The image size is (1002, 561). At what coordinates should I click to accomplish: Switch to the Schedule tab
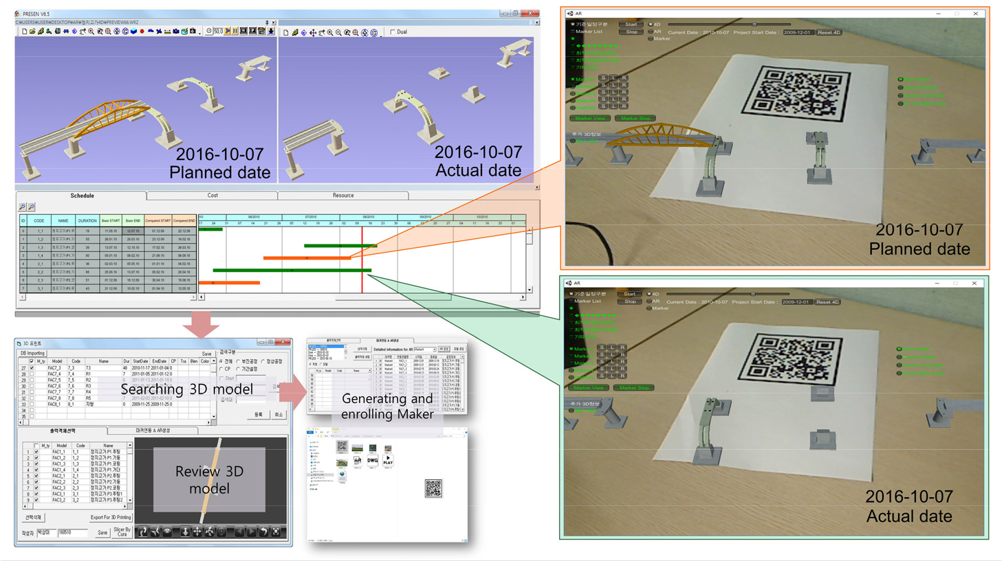click(81, 196)
